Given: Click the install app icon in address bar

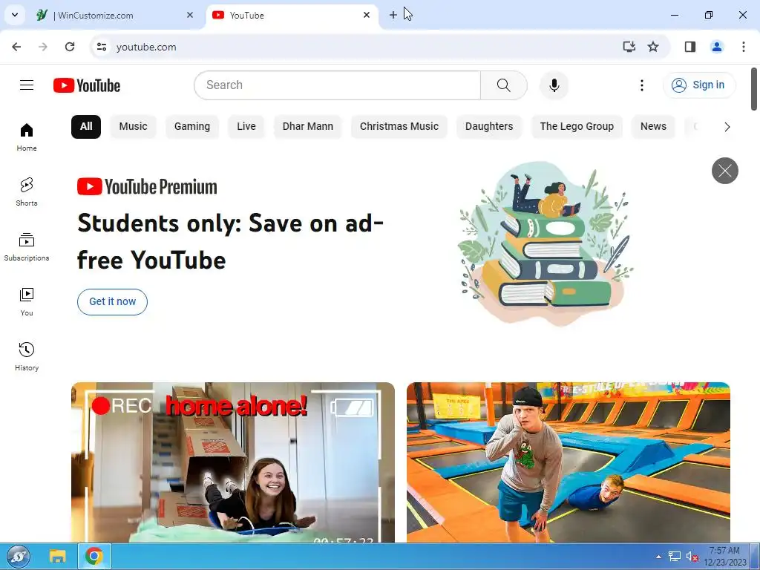Looking at the screenshot, I should 629,47.
